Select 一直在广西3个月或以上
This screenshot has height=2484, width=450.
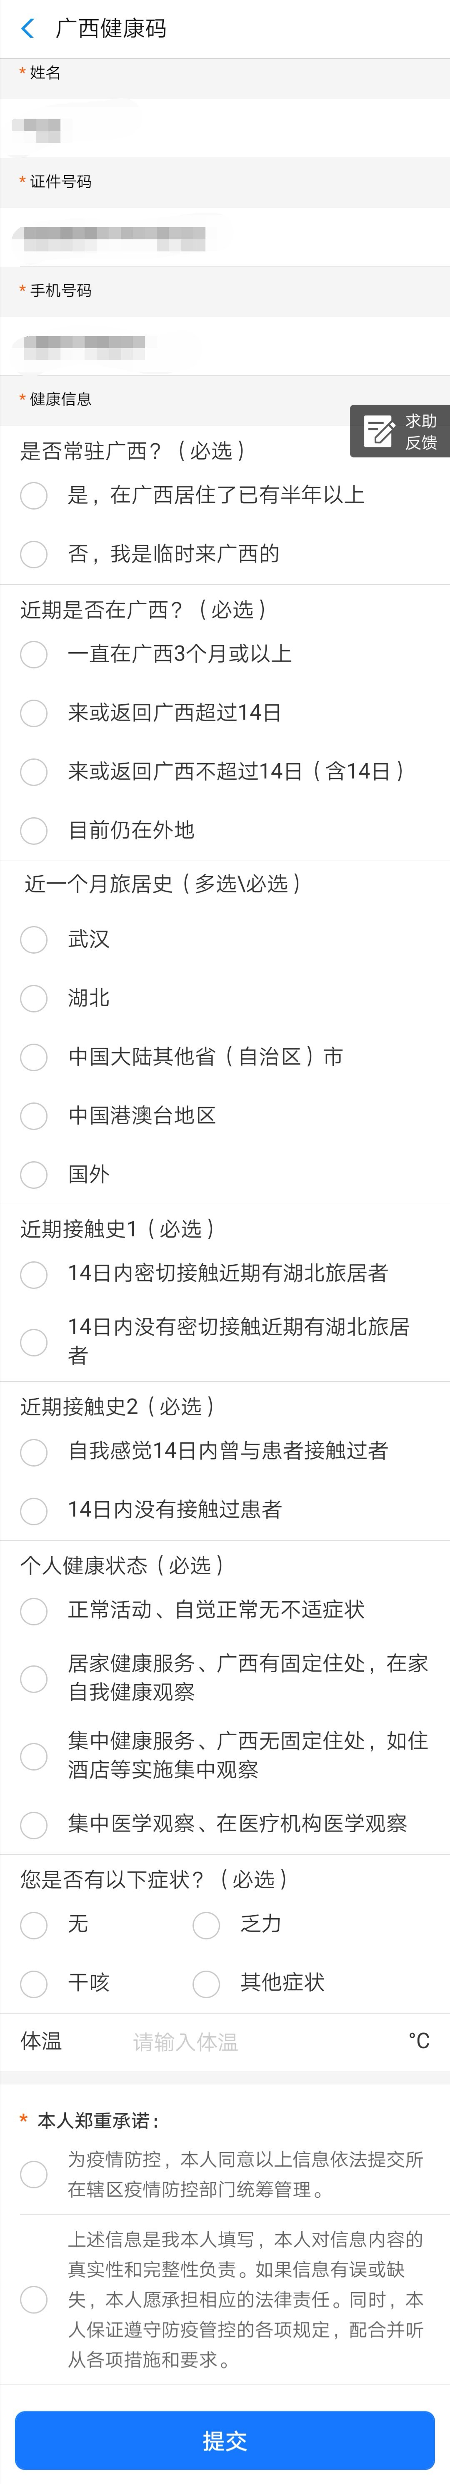tap(34, 655)
